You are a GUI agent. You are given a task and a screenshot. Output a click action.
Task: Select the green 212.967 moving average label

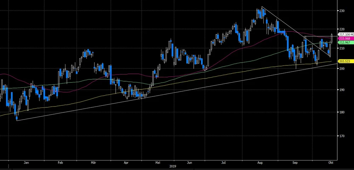point(344,42)
